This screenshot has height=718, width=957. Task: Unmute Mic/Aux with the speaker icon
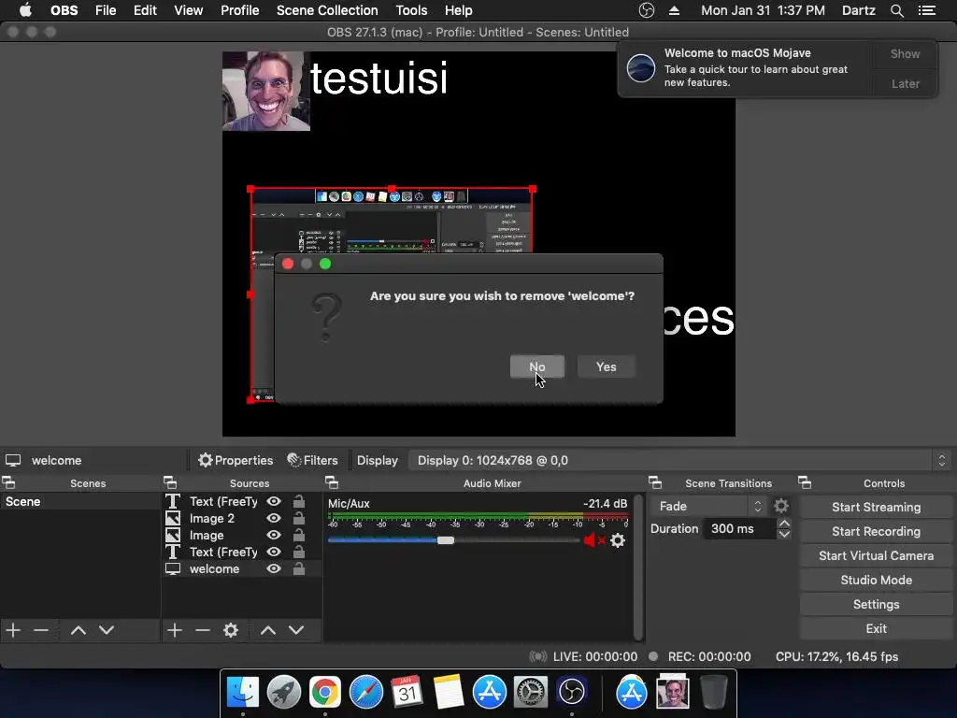pos(593,540)
